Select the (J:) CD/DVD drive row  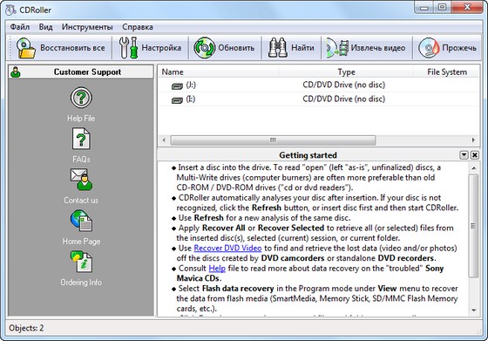[x=319, y=85]
